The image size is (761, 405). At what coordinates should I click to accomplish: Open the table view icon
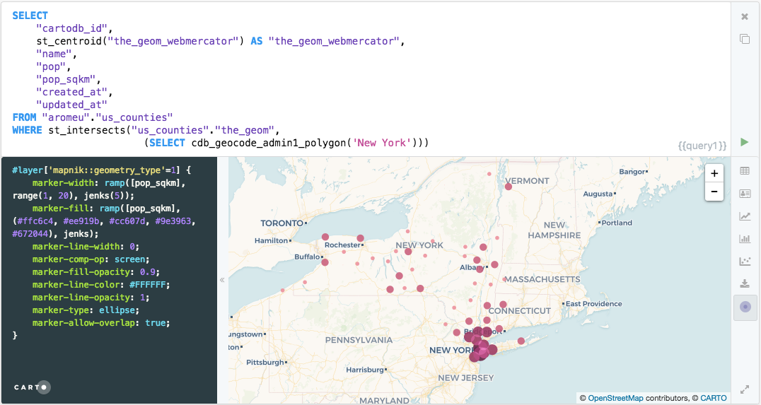tap(745, 171)
